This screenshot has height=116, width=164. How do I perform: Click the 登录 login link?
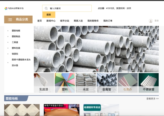coord(157,21)
